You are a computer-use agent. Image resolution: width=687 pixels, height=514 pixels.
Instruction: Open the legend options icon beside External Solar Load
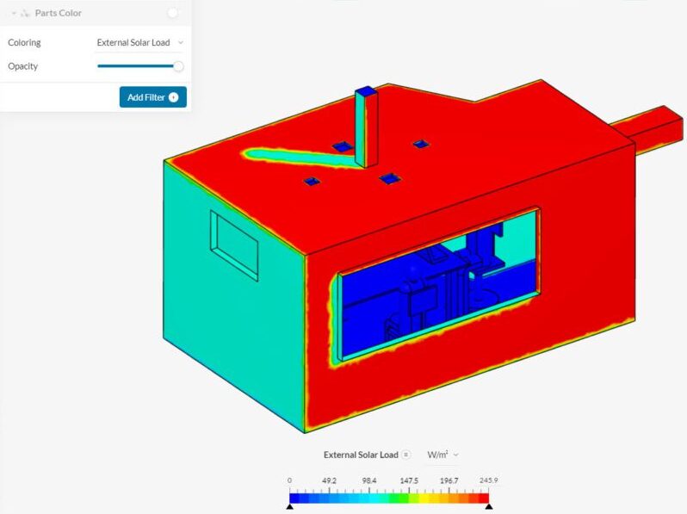[406, 455]
